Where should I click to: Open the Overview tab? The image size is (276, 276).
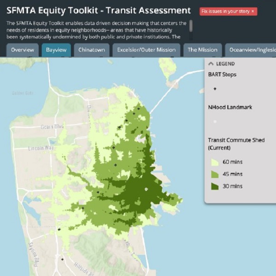click(x=22, y=50)
